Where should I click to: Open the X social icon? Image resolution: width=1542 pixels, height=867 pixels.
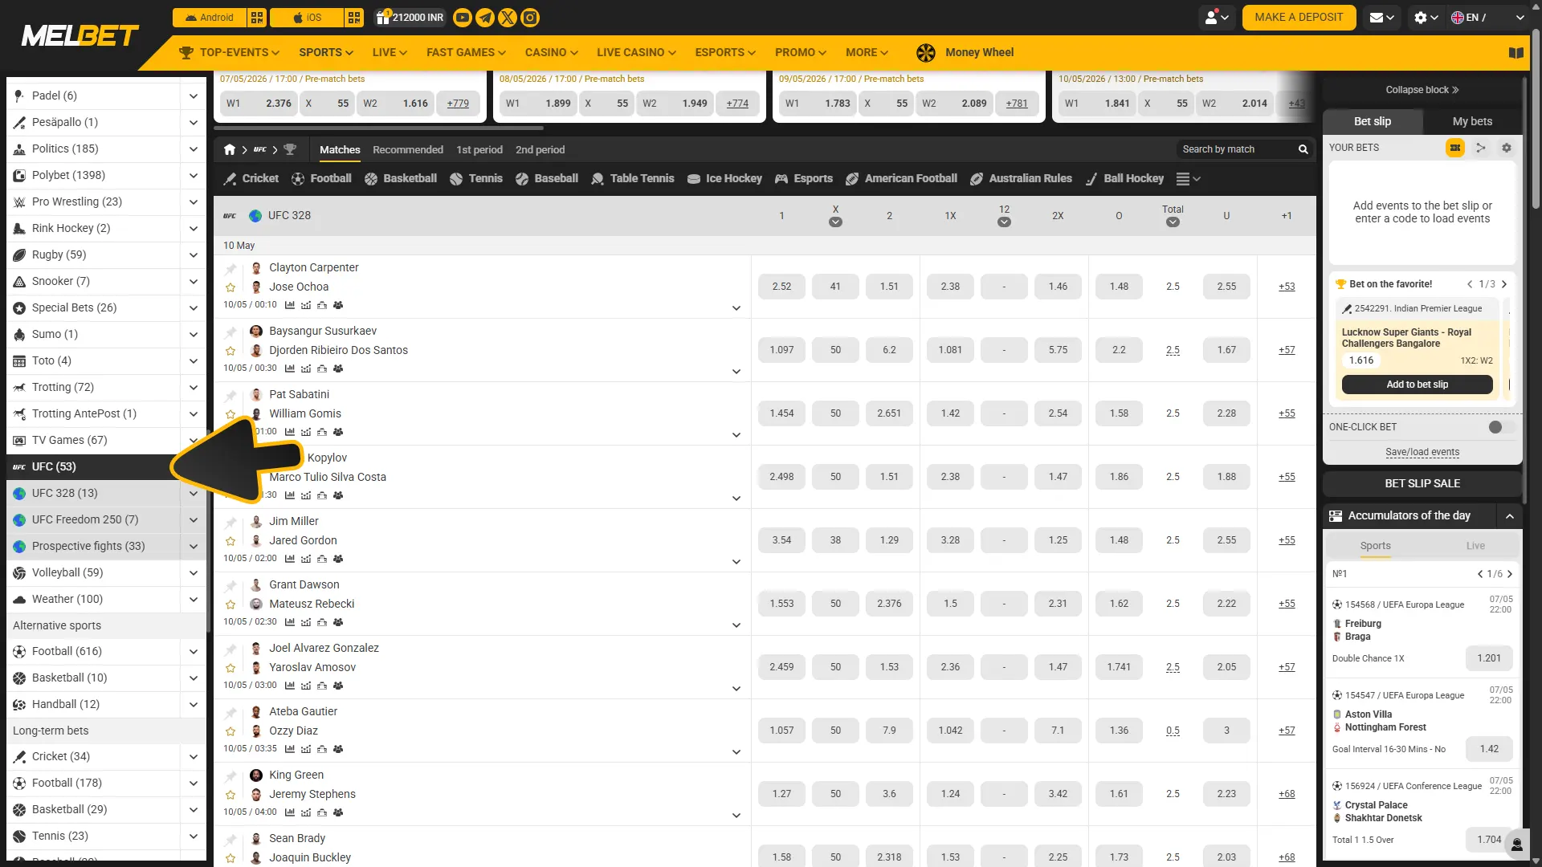(508, 18)
